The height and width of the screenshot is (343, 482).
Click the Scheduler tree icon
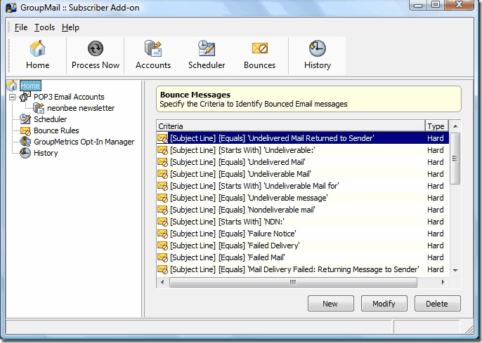tap(25, 119)
